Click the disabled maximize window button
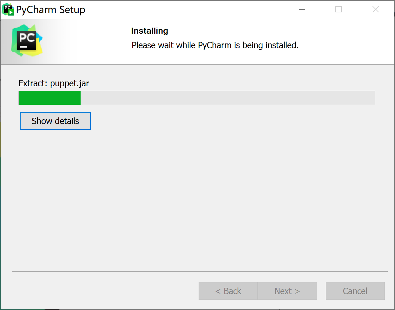The height and width of the screenshot is (310, 395). (x=339, y=10)
